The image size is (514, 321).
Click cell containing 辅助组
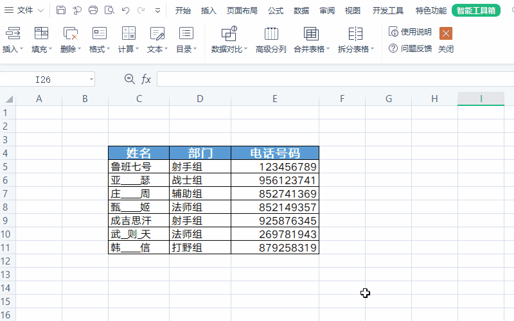[x=200, y=193]
